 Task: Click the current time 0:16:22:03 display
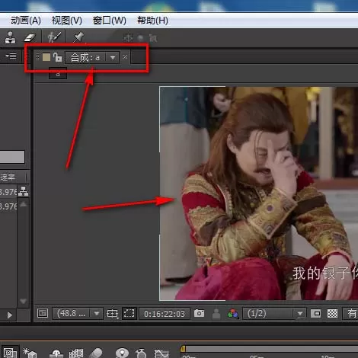coord(165,314)
